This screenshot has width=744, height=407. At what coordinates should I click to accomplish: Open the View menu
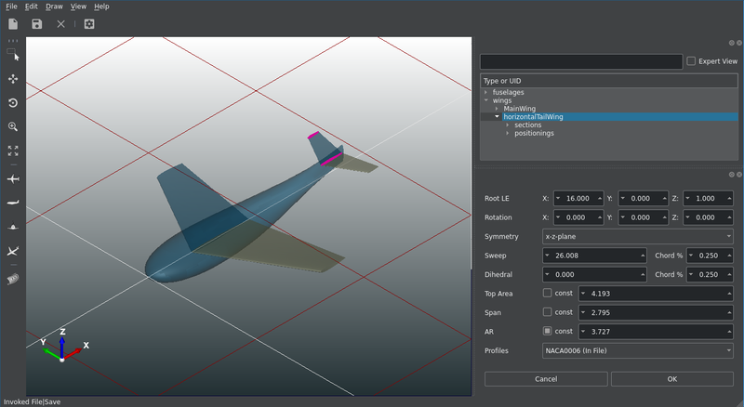click(x=78, y=7)
